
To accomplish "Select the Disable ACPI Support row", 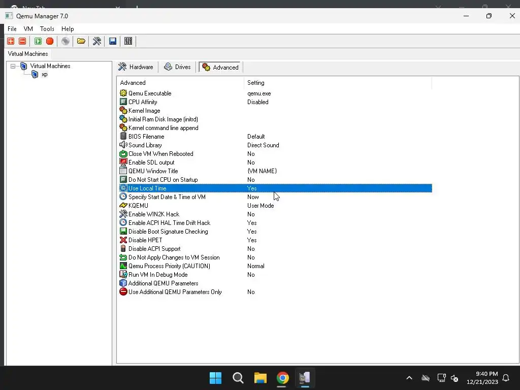I will [x=276, y=248].
